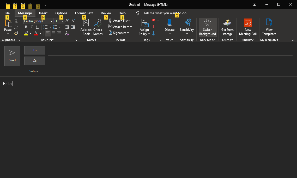297x178 pixels.
Task: Toggle Underline formatting
Action: tap(38, 27)
